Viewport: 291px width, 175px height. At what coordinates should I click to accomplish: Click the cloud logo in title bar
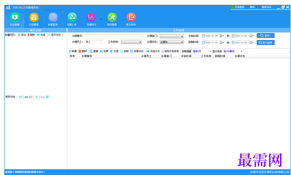point(8,8)
